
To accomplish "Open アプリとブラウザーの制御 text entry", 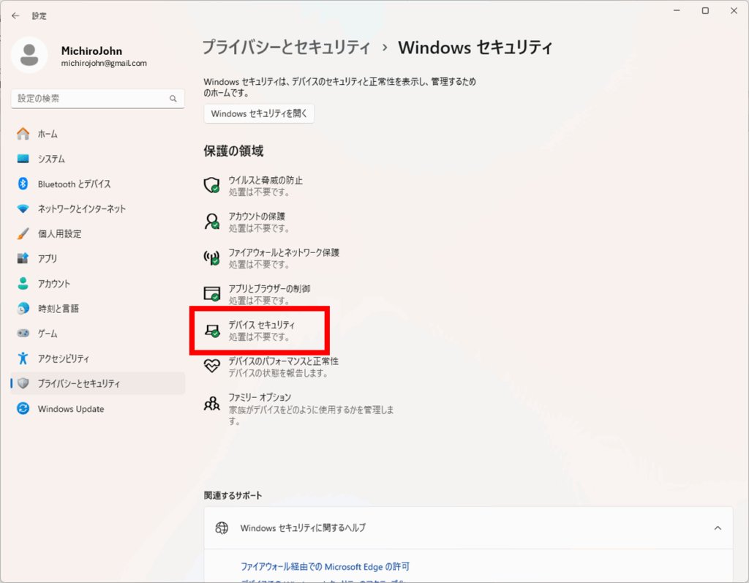I will [269, 289].
